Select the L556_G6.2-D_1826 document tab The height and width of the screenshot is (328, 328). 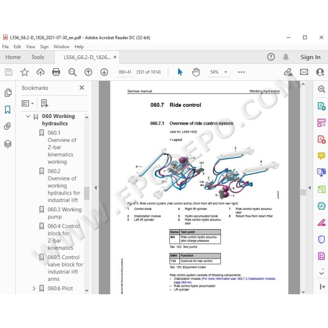coord(87,57)
